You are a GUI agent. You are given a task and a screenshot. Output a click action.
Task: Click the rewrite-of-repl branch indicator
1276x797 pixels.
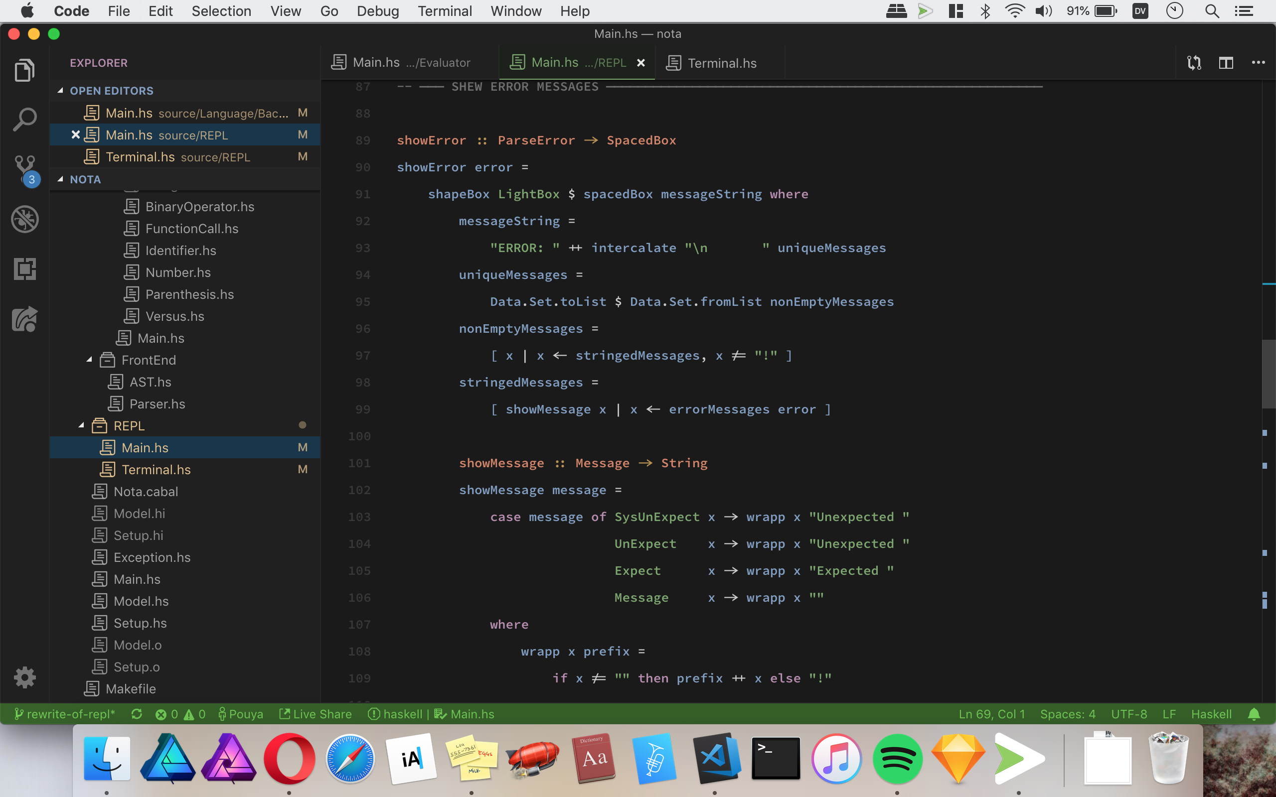click(64, 714)
